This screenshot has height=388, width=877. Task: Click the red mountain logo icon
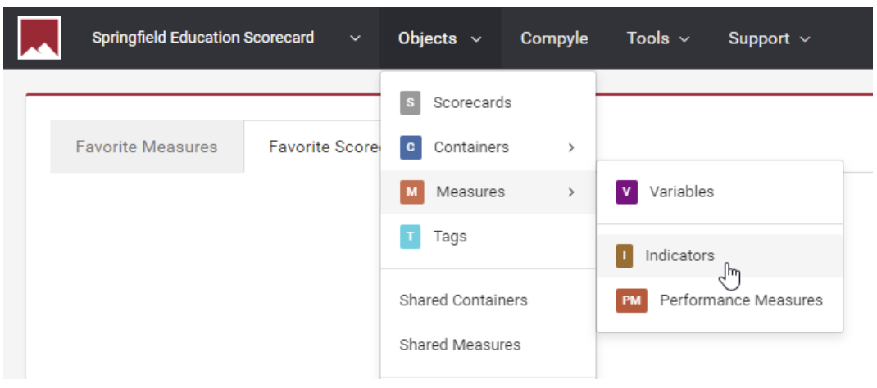click(39, 38)
